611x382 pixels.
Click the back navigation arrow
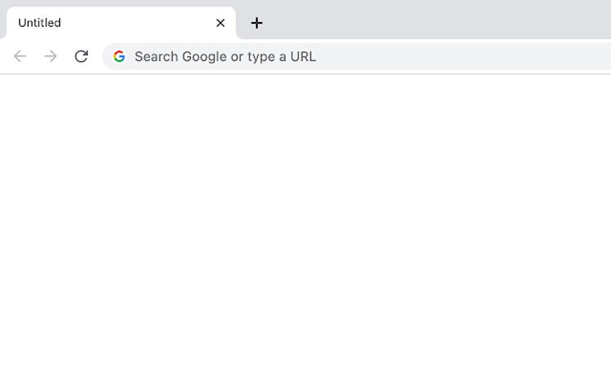click(20, 56)
